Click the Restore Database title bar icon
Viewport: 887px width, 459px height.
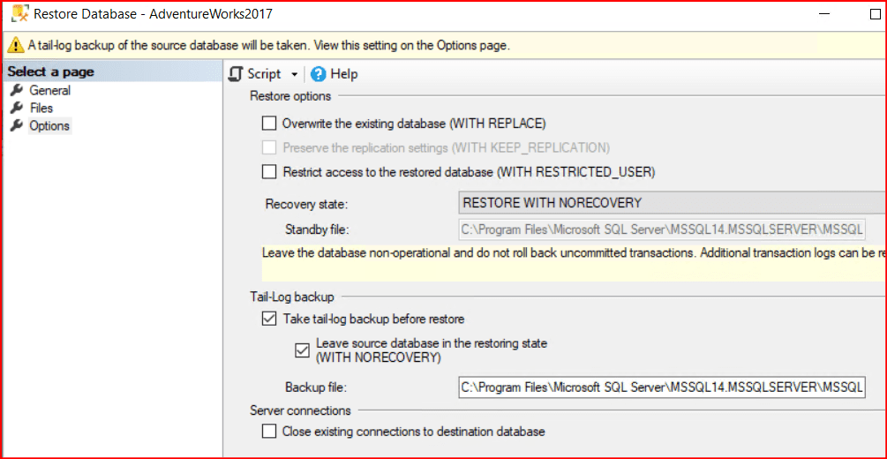coord(19,13)
